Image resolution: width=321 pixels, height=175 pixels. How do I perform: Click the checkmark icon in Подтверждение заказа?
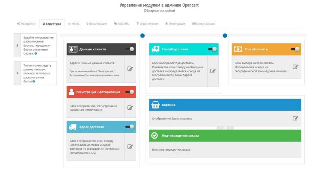click(155, 136)
